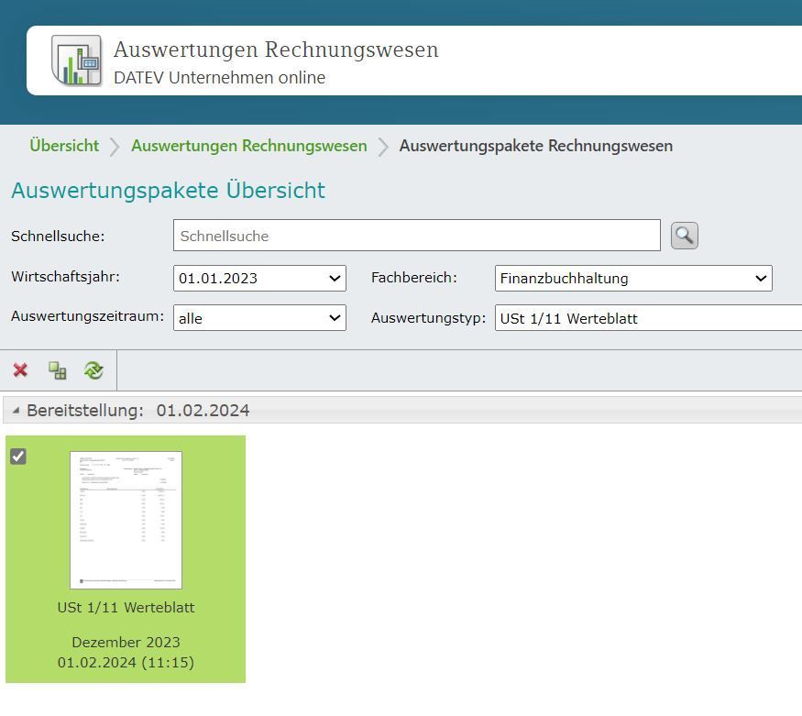Click the USt 1/11 Werteblatt tile title
Image resolution: width=802 pixels, height=716 pixels.
point(126,608)
